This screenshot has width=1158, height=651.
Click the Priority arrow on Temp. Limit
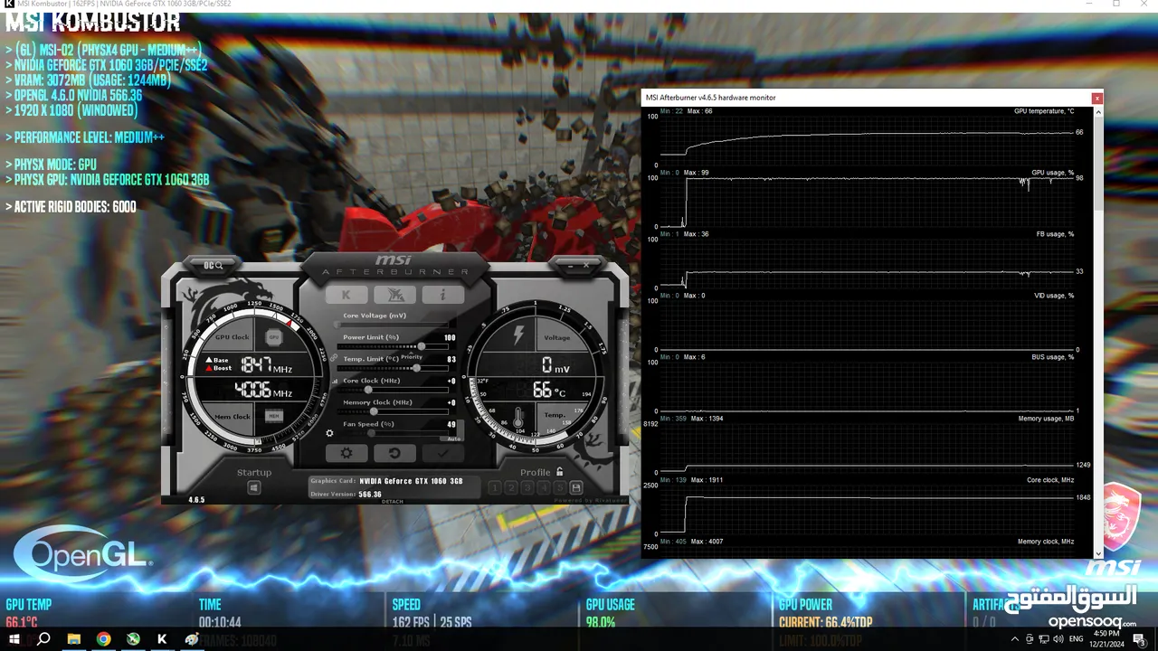pos(412,357)
